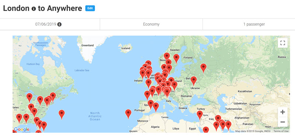Click the info icon beside London

[34, 8]
